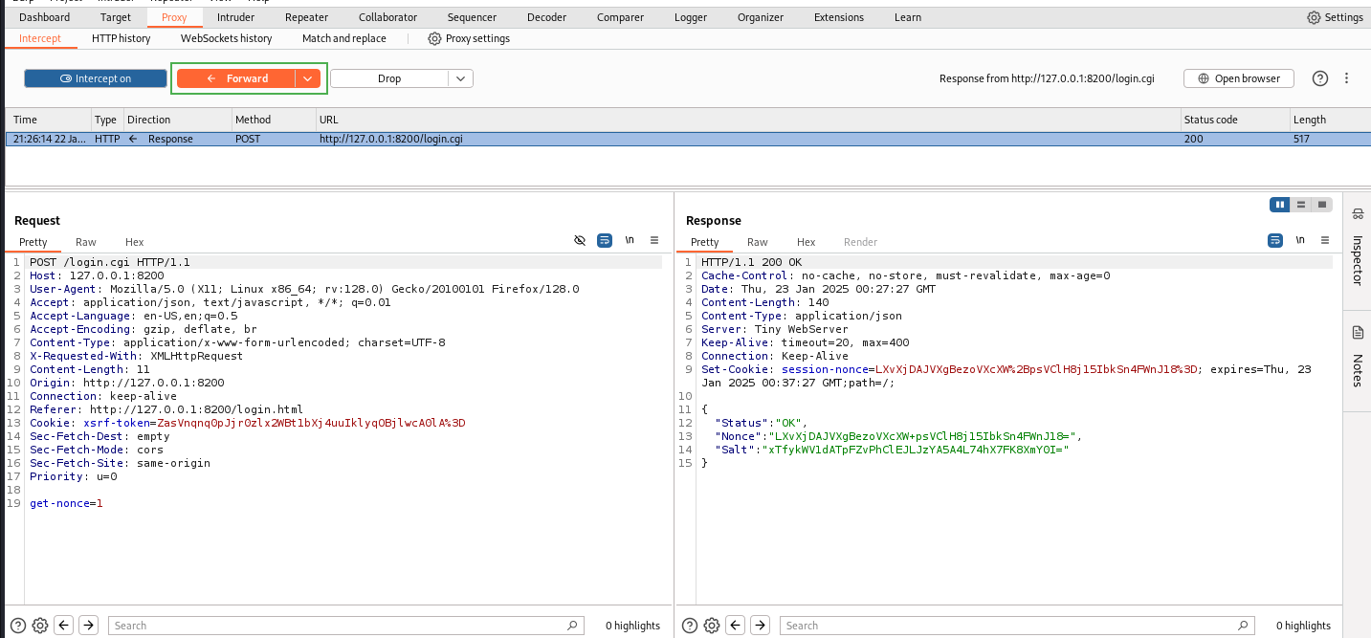1371x638 pixels.
Task: Toggle hide non-printable eye icon in Request
Action: click(x=580, y=241)
